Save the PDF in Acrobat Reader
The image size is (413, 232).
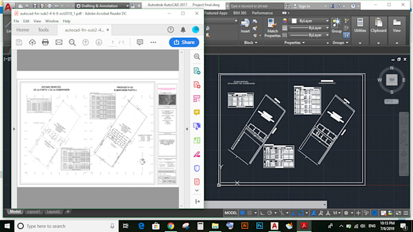(x=19, y=43)
